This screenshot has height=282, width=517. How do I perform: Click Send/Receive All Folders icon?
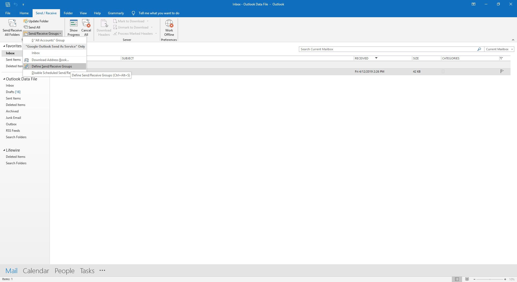(x=12, y=23)
